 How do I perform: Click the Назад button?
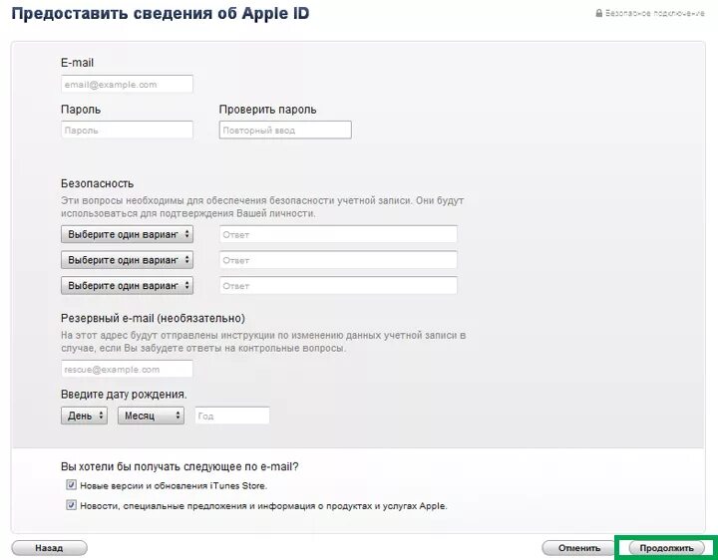(49, 548)
